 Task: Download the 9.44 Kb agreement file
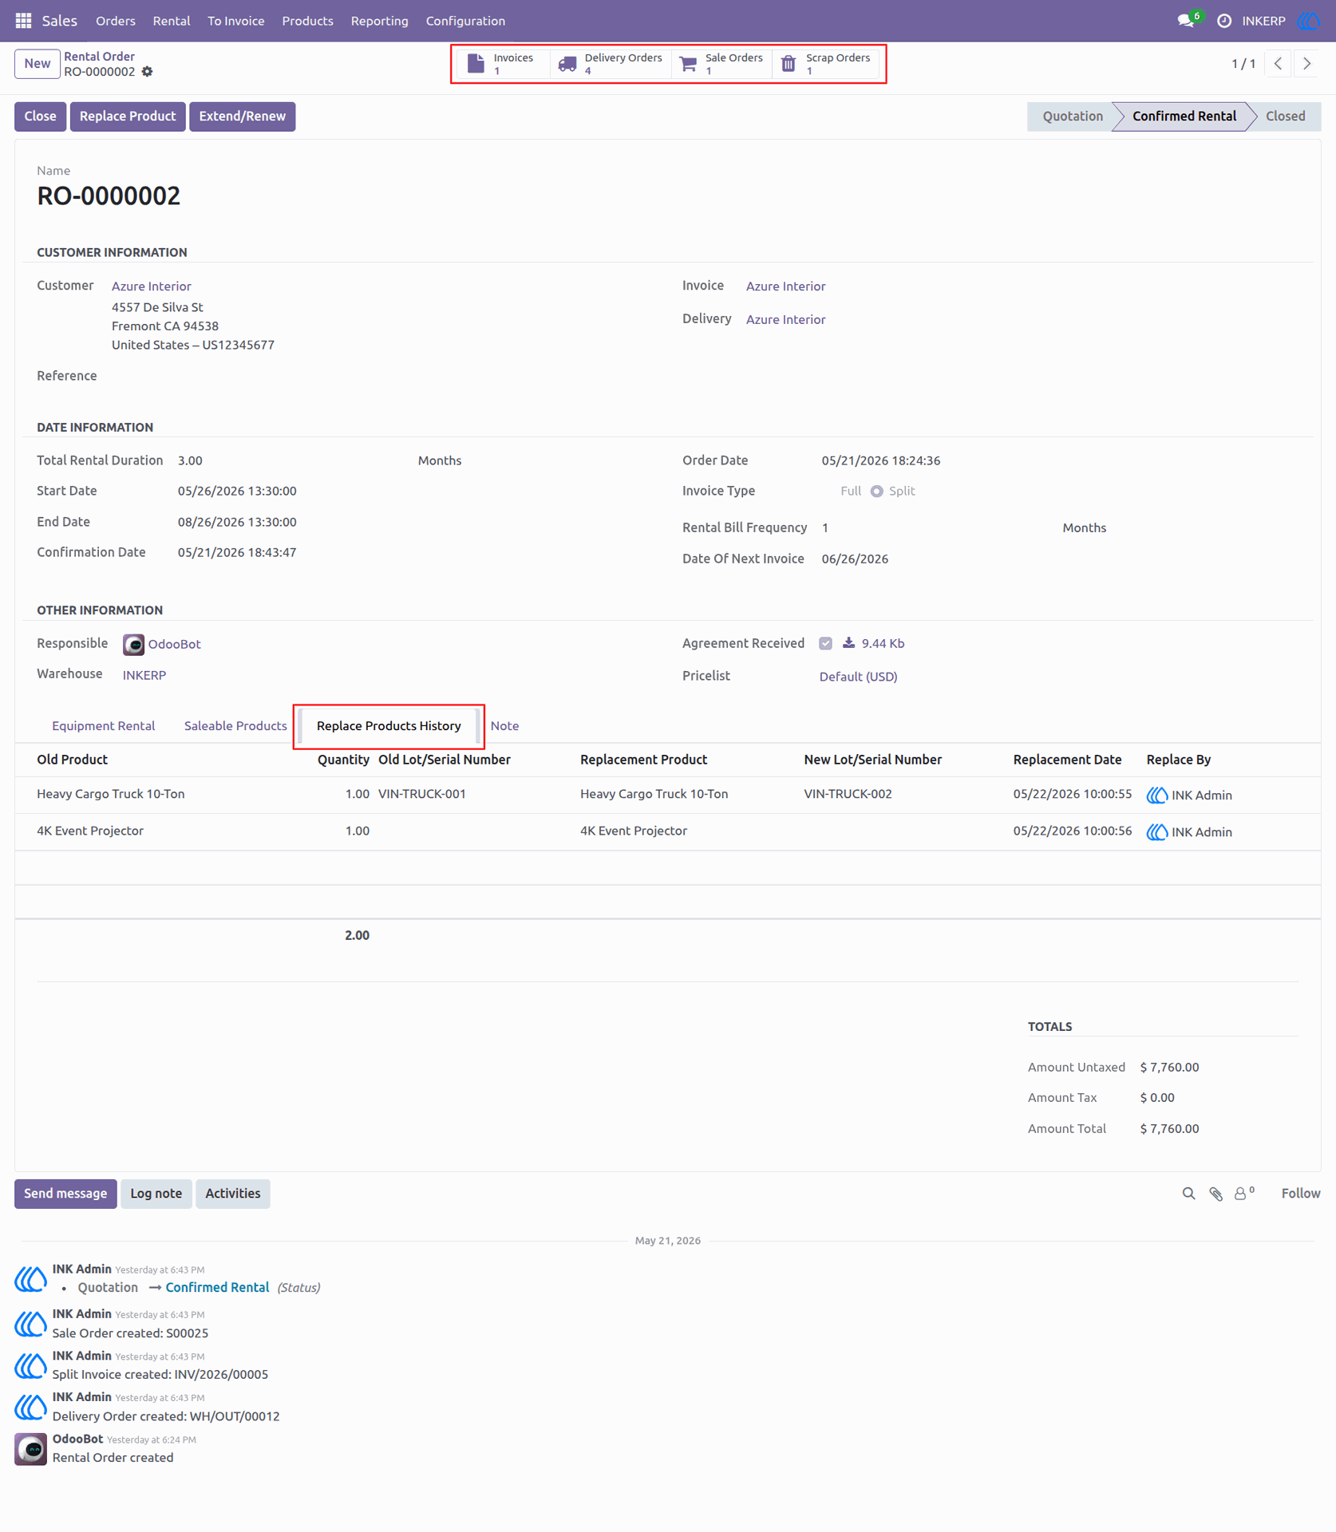tap(873, 643)
